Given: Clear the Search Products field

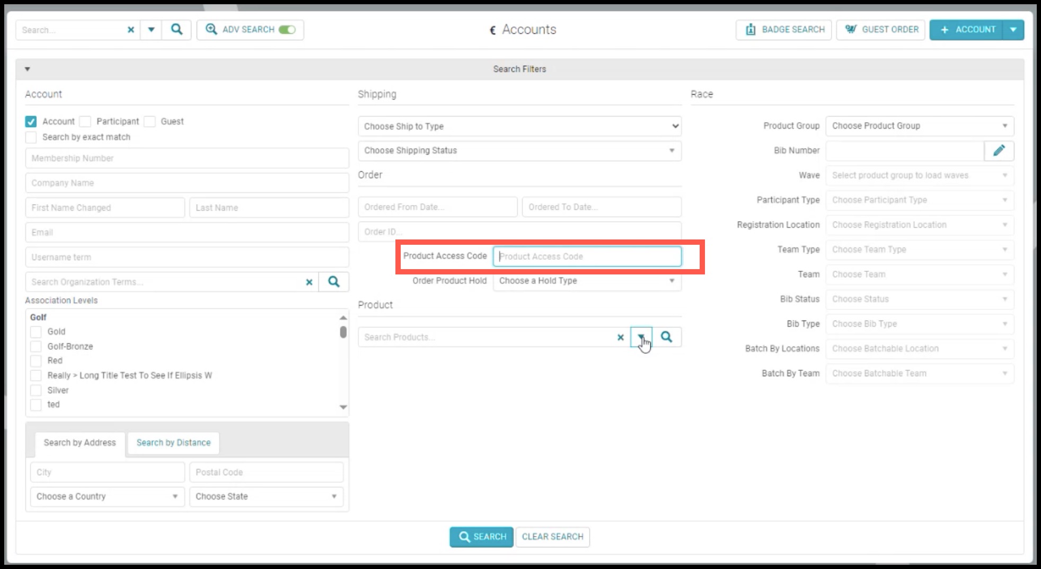Looking at the screenshot, I should 620,337.
